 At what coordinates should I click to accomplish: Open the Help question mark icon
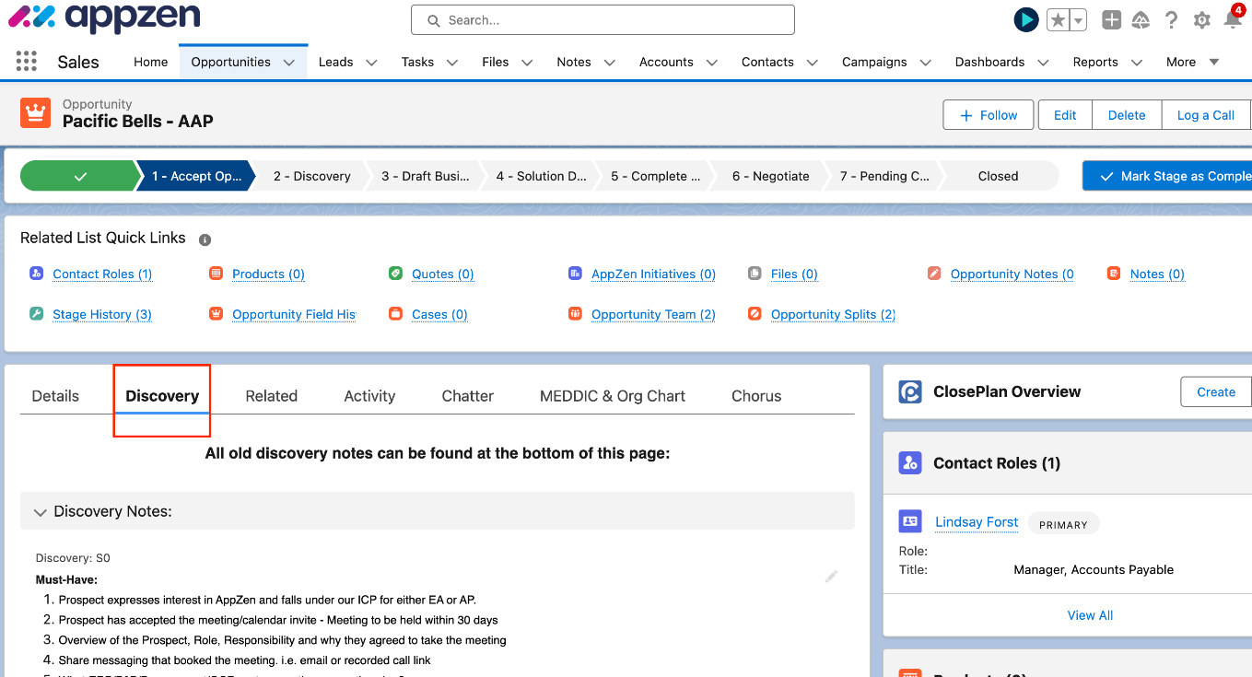click(1171, 20)
